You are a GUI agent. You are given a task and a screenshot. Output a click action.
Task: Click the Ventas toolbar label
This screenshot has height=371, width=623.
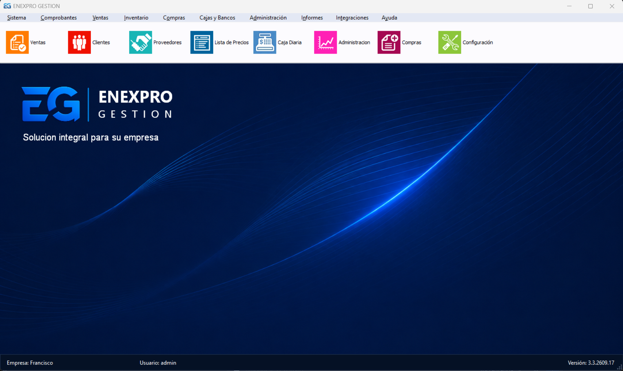pyautogui.click(x=38, y=42)
